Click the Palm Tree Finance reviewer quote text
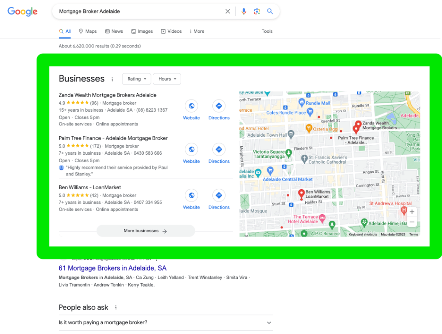 pyautogui.click(x=117, y=171)
